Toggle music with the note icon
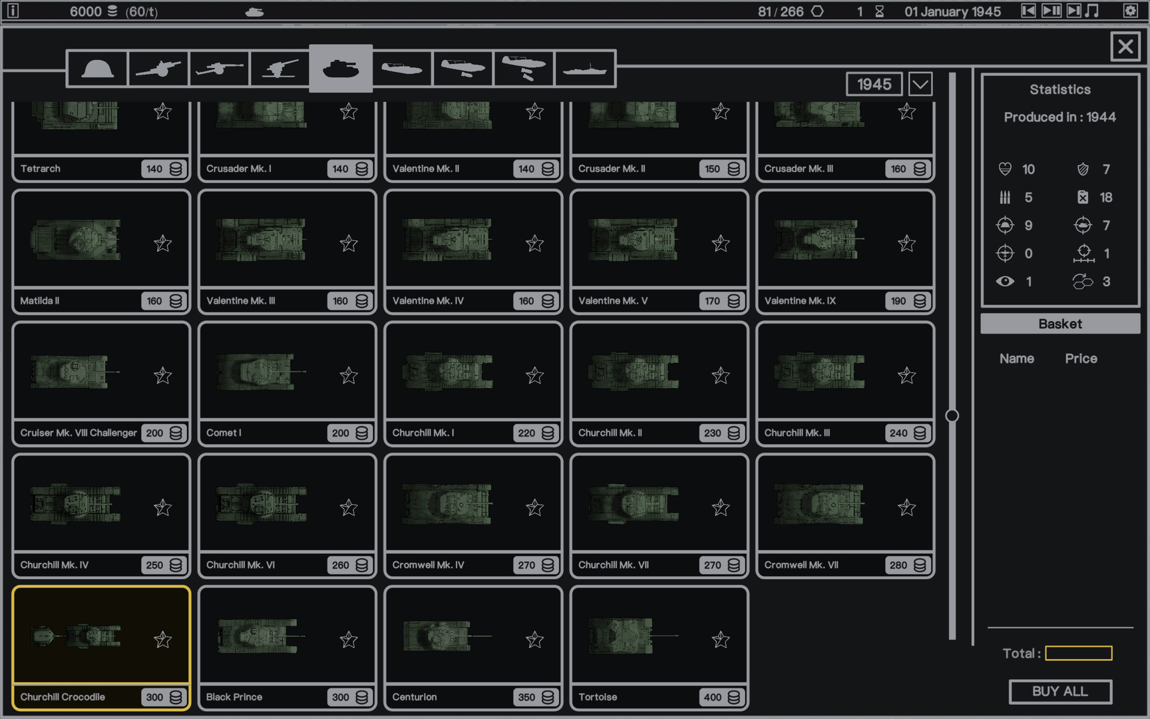This screenshot has width=1150, height=719. click(1092, 11)
